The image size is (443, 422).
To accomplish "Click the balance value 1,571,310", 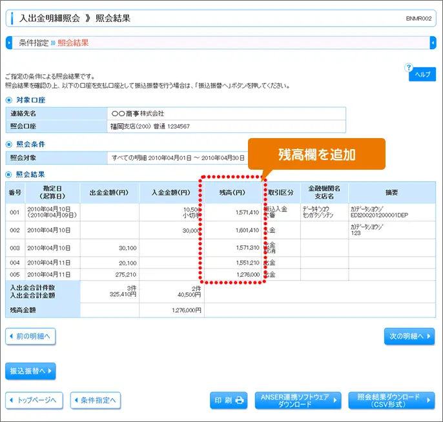I will tap(247, 248).
